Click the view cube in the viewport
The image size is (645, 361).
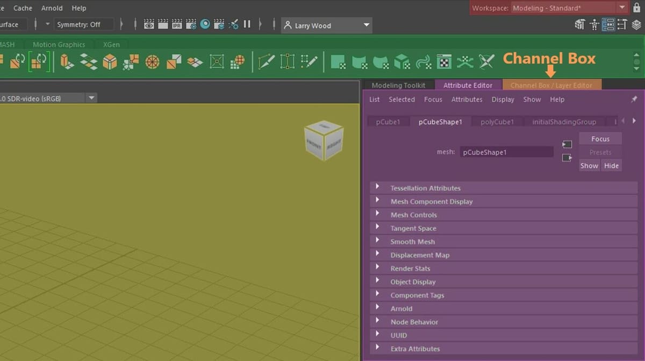324,140
